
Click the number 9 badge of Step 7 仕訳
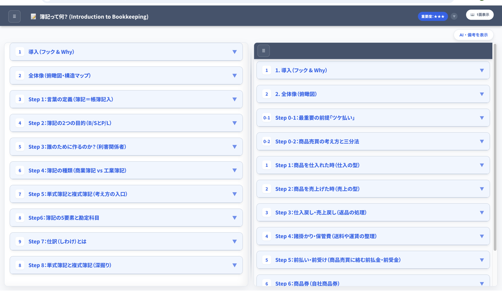20,241
